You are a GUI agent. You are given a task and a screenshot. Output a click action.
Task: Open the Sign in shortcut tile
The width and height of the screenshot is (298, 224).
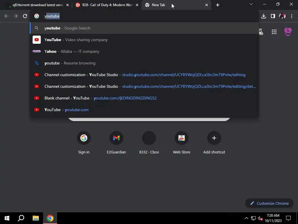(84, 143)
